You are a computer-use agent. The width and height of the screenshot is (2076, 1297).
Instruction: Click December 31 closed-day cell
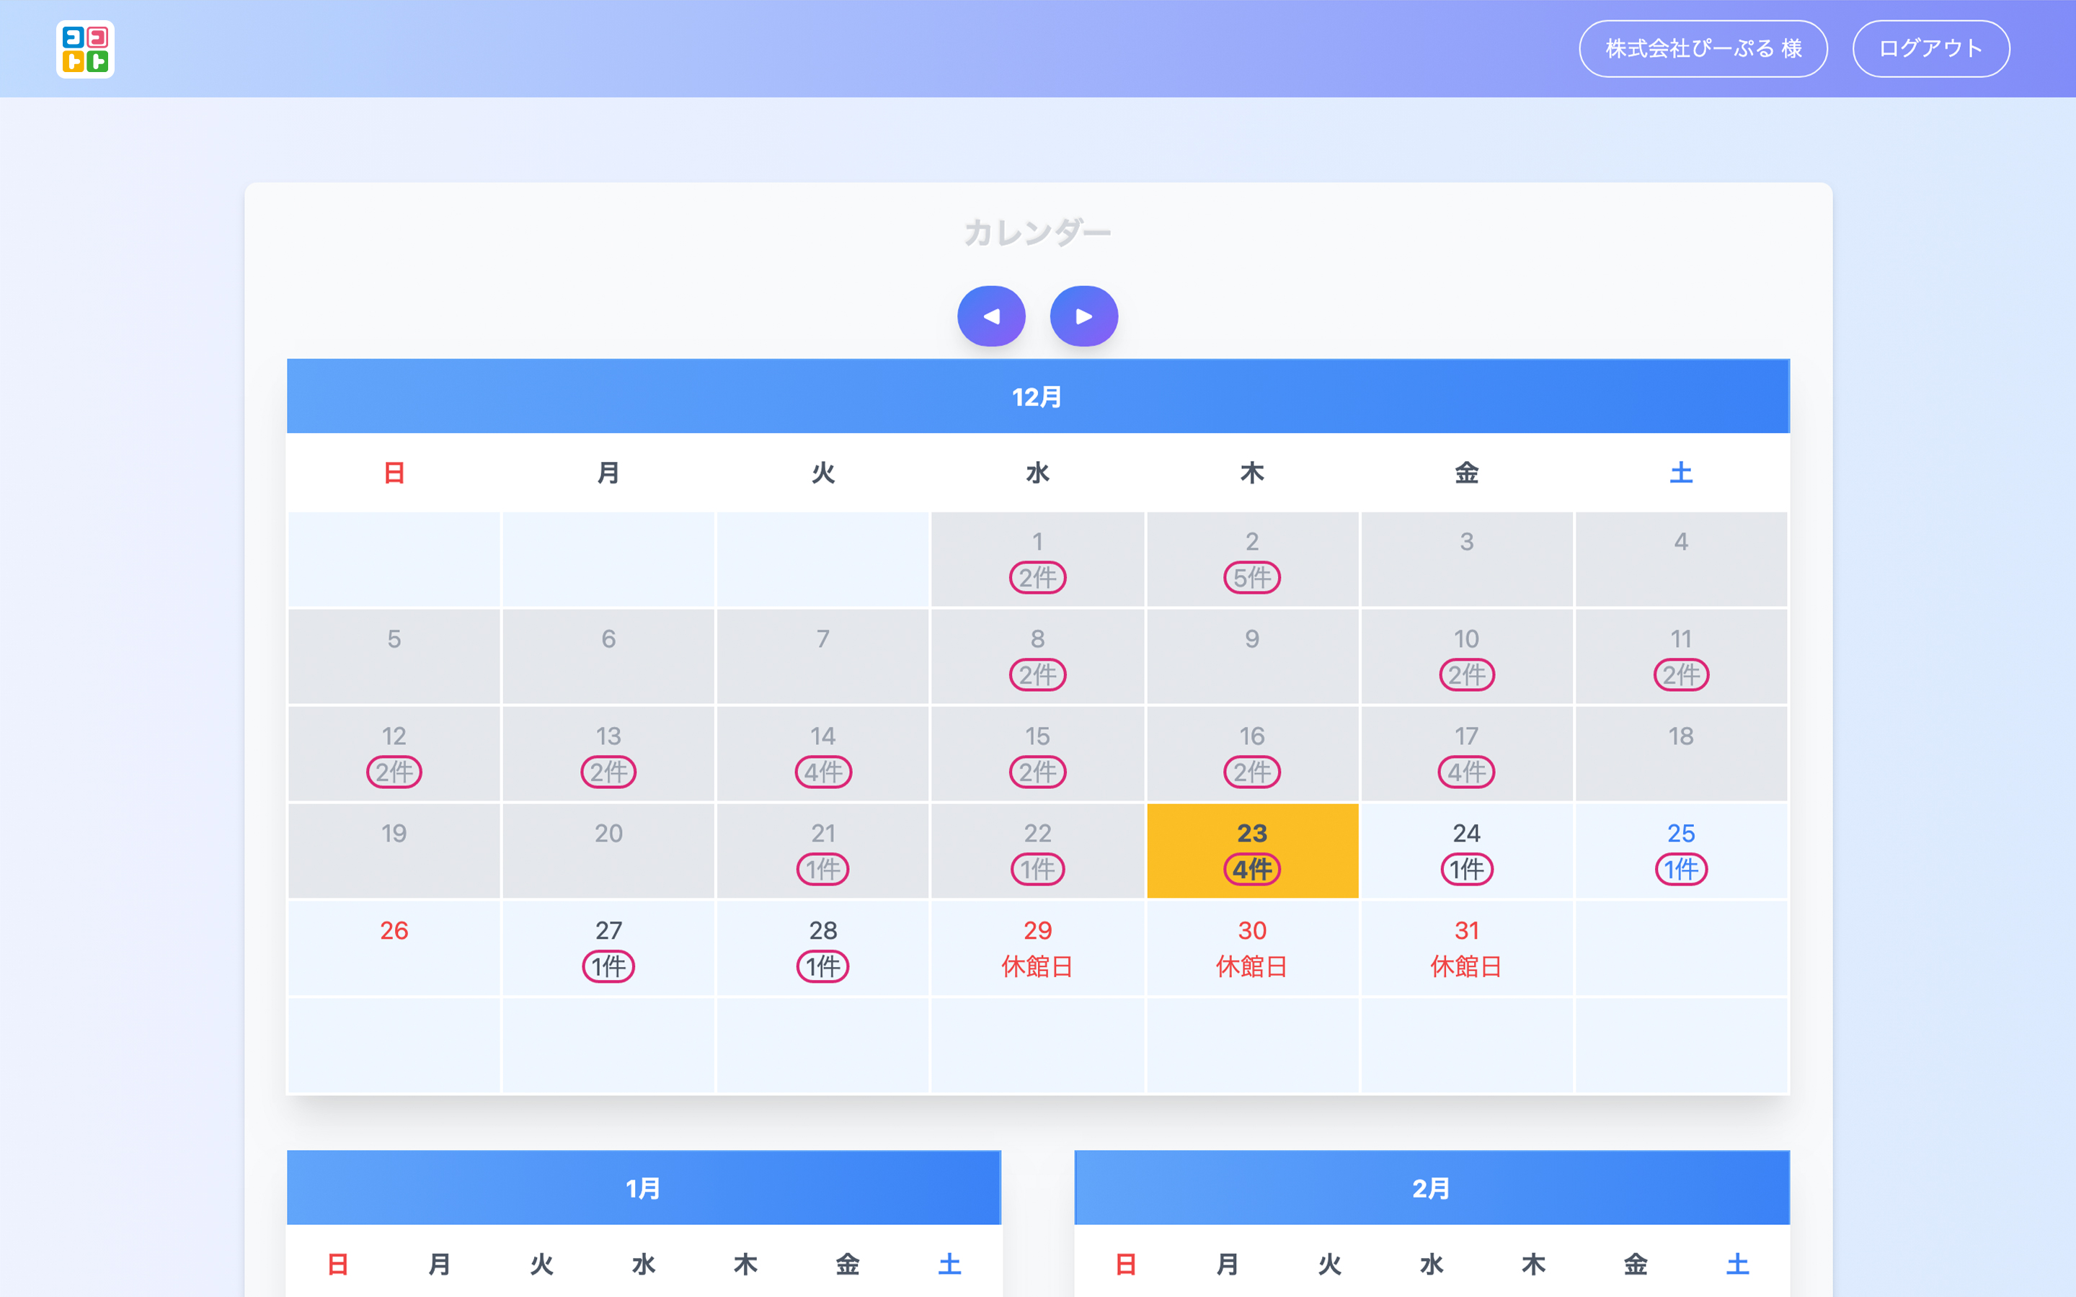(x=1466, y=948)
